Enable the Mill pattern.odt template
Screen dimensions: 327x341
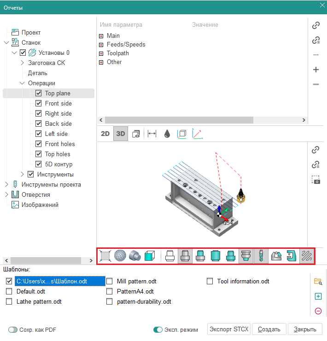coord(110,281)
